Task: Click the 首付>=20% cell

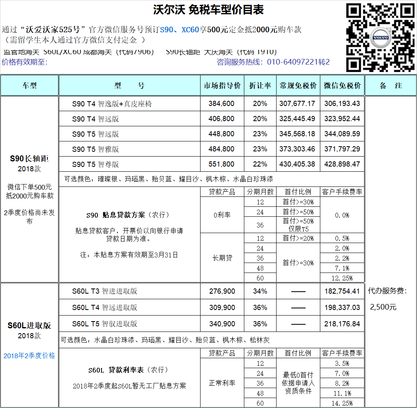Action: pos(298,238)
